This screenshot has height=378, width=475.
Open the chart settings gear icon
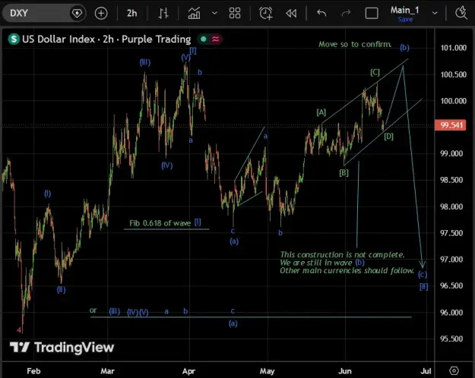pyautogui.click(x=454, y=370)
